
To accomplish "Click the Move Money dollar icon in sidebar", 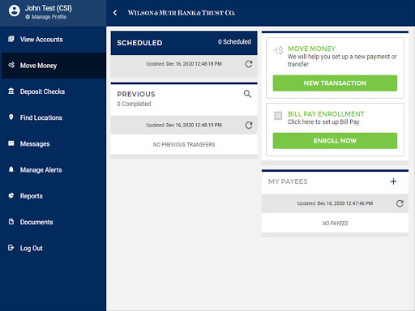I will tap(11, 65).
